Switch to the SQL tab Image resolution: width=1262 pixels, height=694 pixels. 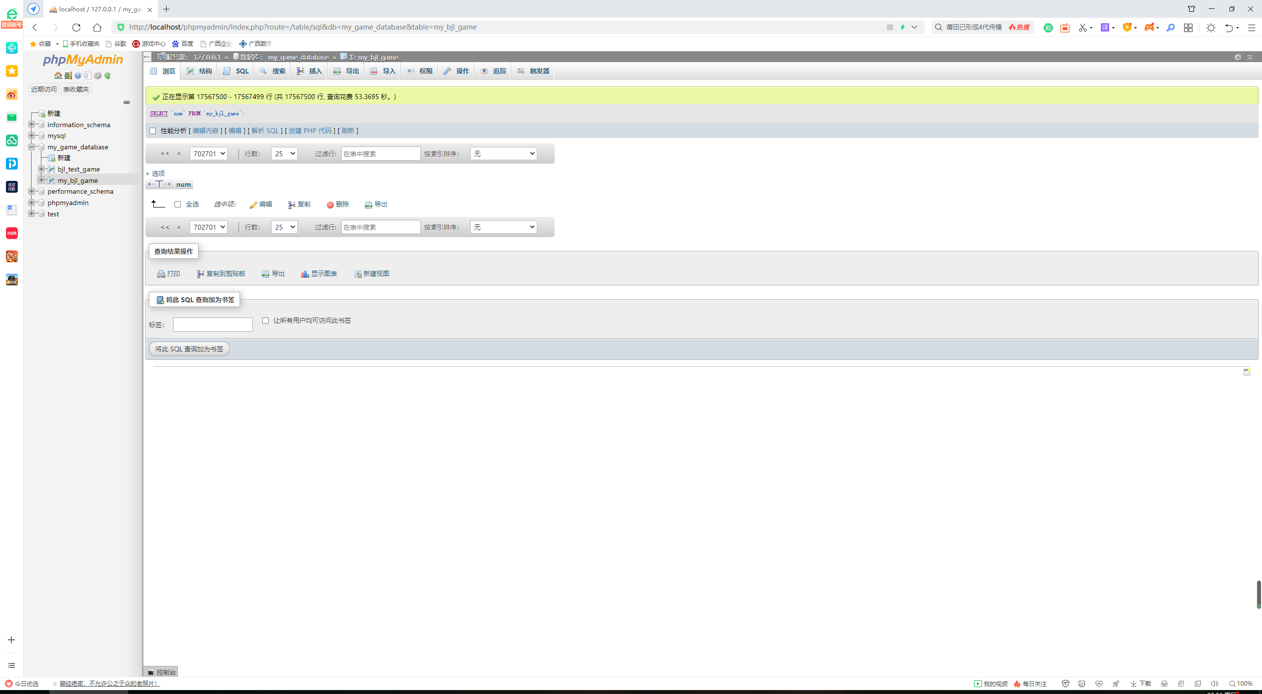click(x=236, y=71)
